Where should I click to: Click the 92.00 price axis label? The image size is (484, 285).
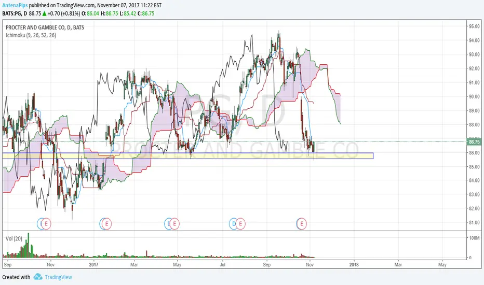pyautogui.click(x=475, y=68)
